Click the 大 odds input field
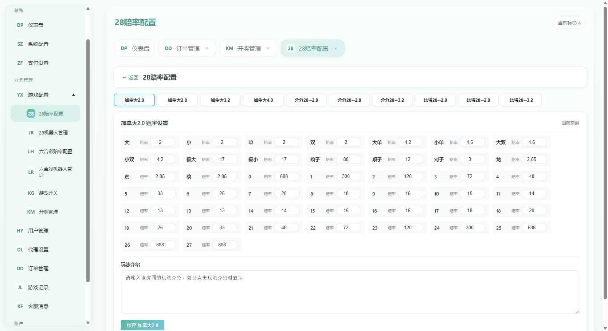The width and height of the screenshot is (608, 331). [x=163, y=142]
